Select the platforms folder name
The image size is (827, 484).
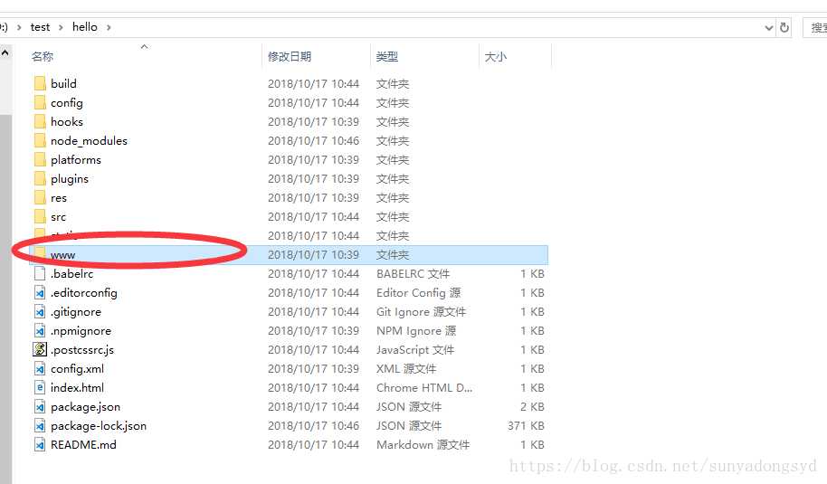point(76,160)
